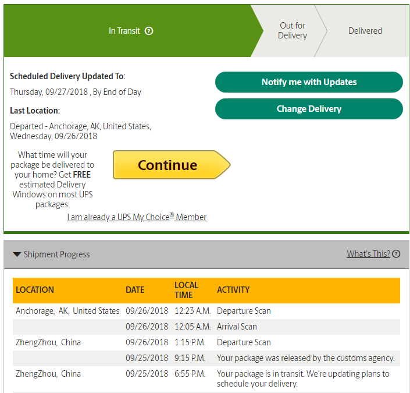Select the Delivered progress step
Viewport: 410px width, 393px height.
[365, 31]
